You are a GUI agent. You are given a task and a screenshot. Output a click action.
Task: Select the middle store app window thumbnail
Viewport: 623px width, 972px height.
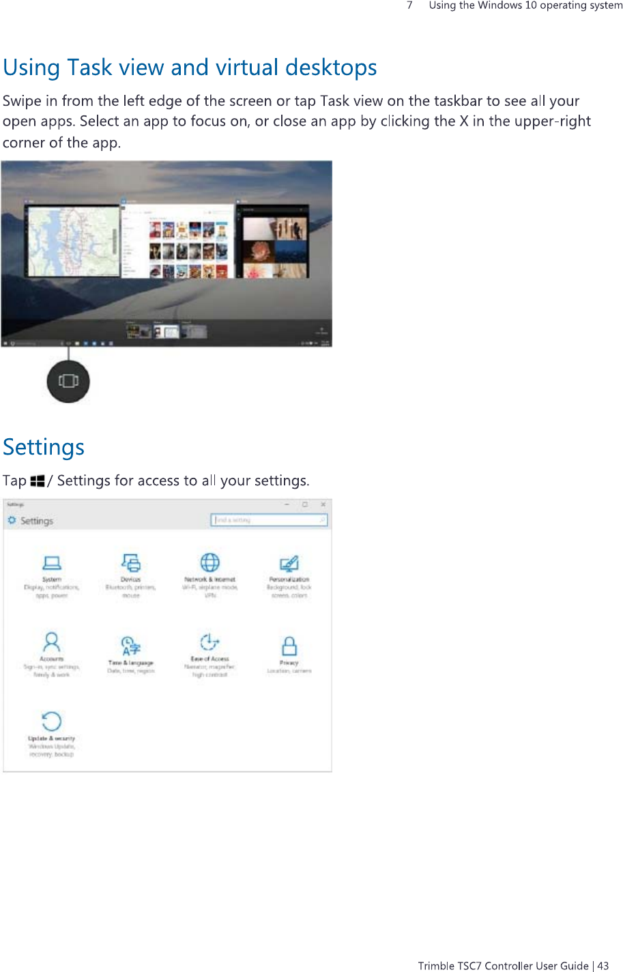[x=177, y=242]
